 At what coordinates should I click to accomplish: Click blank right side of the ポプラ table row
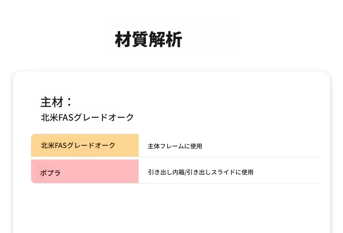(287, 171)
